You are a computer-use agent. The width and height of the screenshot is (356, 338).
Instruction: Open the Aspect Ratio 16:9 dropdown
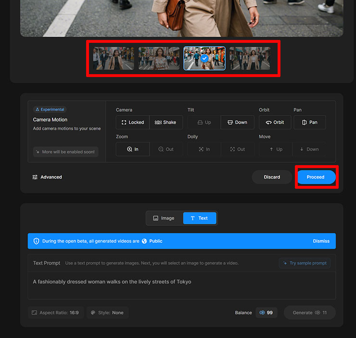56,312
